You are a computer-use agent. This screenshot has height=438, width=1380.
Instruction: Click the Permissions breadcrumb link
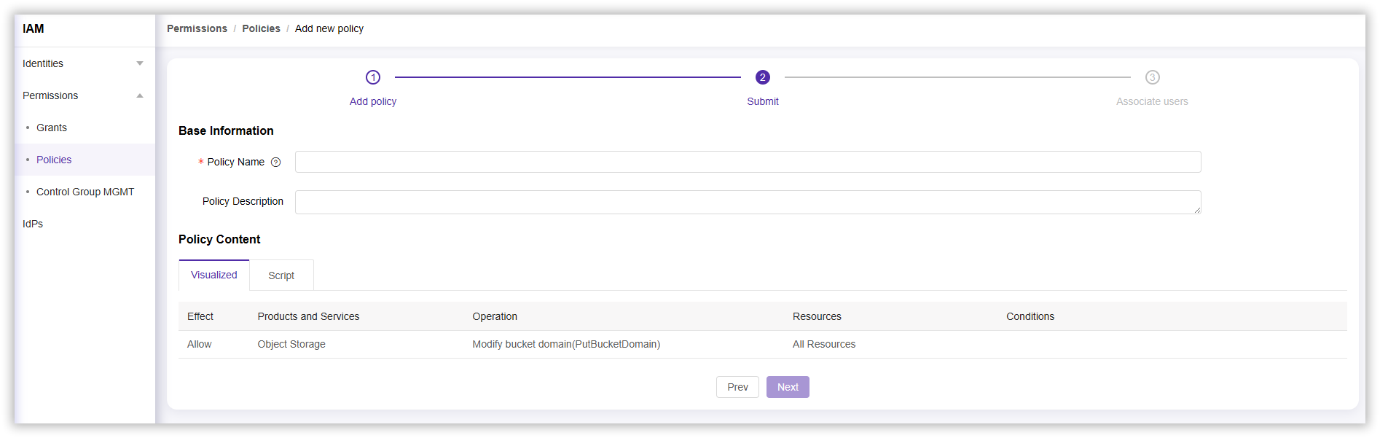(197, 28)
